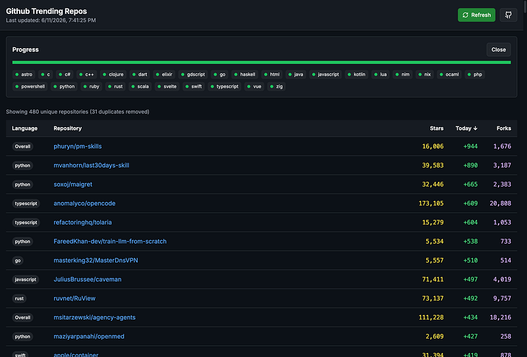The height and width of the screenshot is (357, 527).
Task: Click the zig language chip
Action: coord(276,86)
